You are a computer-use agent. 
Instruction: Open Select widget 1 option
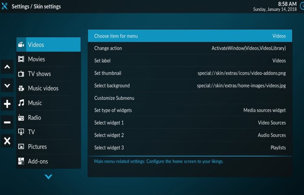pos(190,123)
